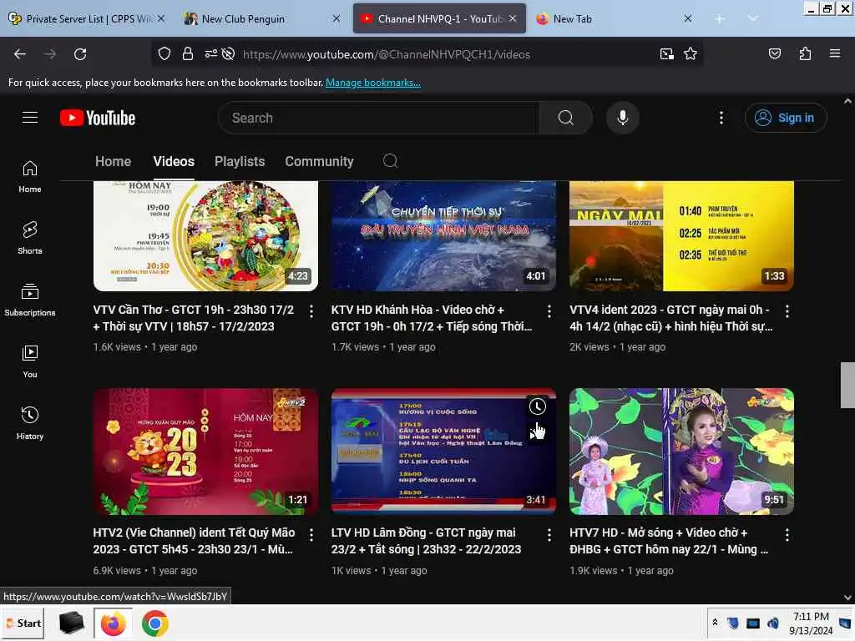Open VTV Cần Thơ GTCT video title

coord(194,318)
